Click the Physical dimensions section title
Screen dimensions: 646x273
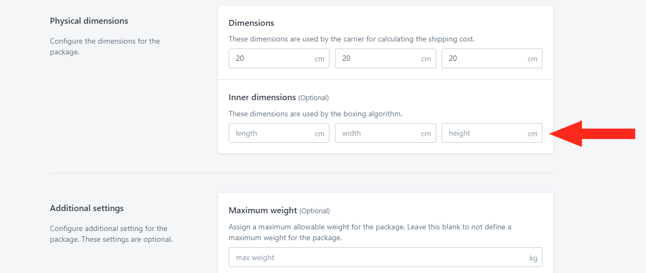tap(89, 20)
